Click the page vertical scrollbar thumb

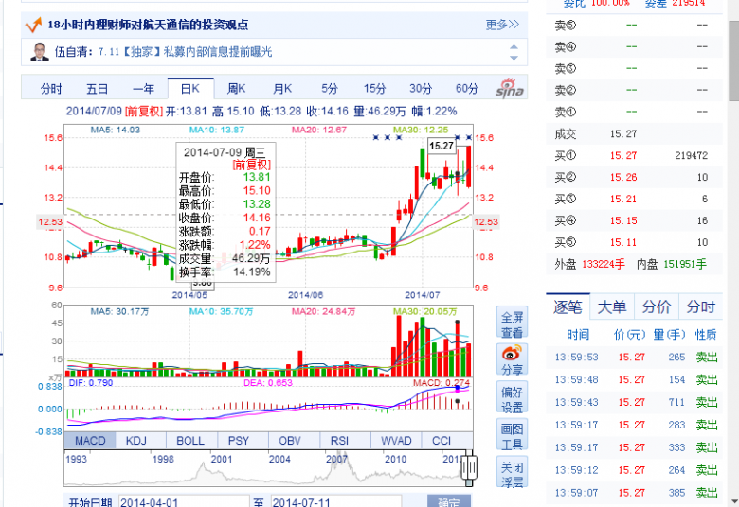(733, 61)
